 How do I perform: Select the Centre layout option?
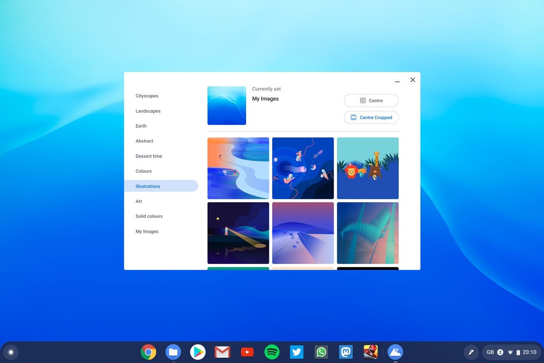[x=371, y=100]
